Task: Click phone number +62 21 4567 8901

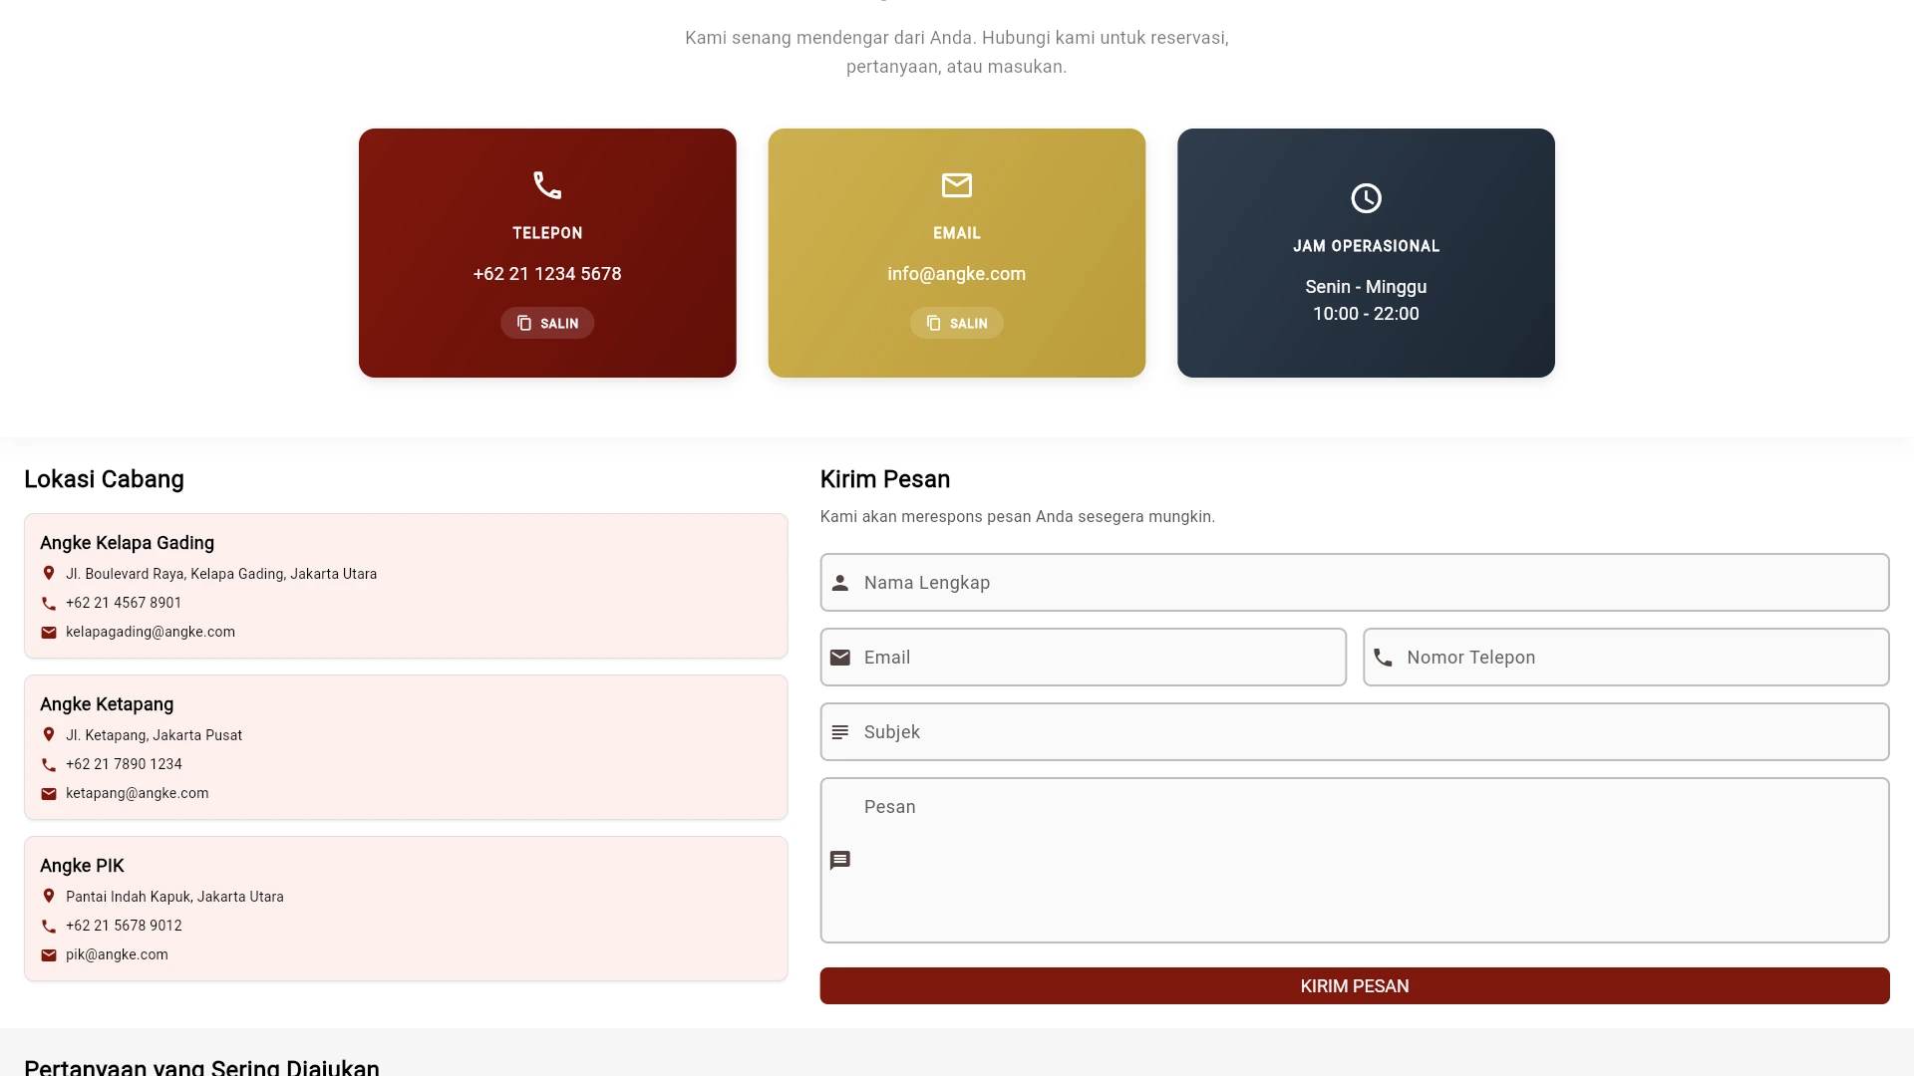Action: click(x=124, y=603)
